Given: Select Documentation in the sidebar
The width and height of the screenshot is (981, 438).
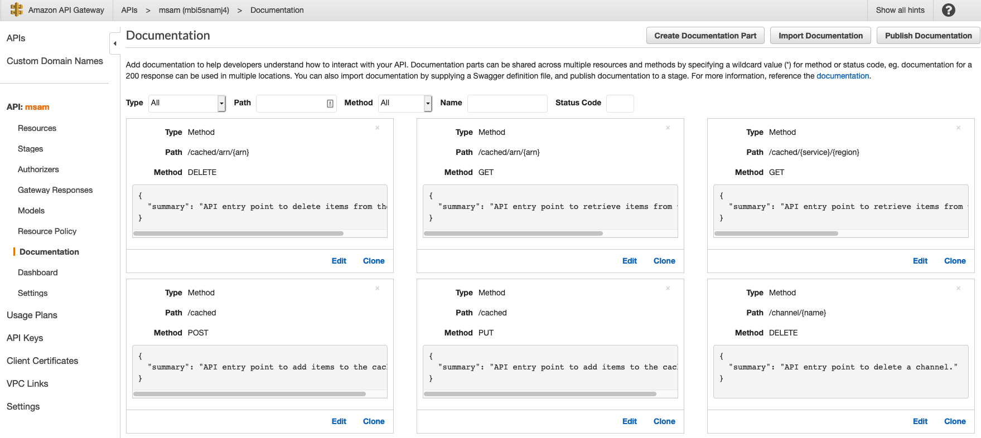Looking at the screenshot, I should coord(49,252).
